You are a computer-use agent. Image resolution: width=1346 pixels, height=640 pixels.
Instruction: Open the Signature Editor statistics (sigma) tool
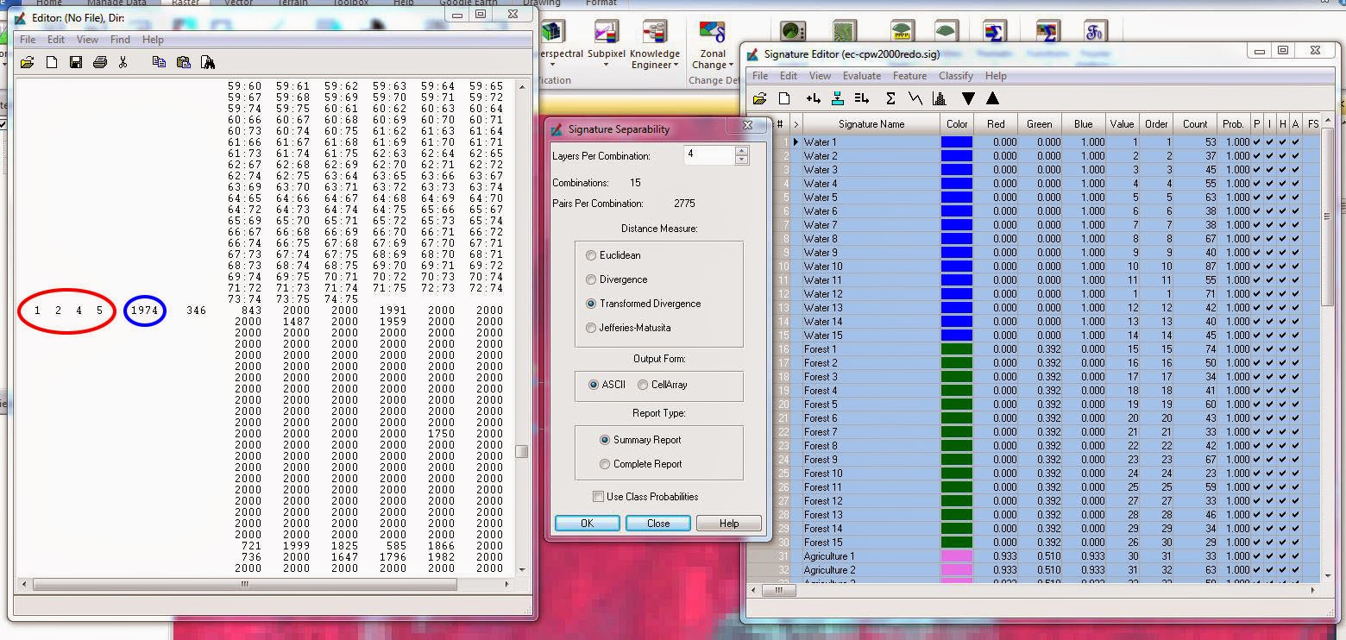890,98
